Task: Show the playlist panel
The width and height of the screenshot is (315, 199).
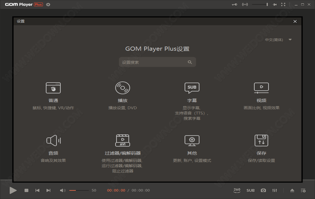Action: [303, 190]
